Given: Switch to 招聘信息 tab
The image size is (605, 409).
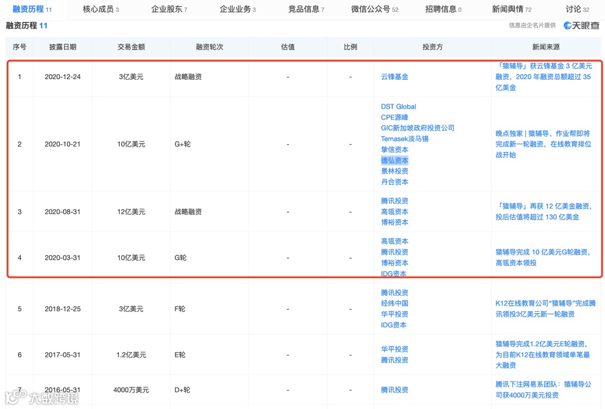Looking at the screenshot, I should 443,9.
